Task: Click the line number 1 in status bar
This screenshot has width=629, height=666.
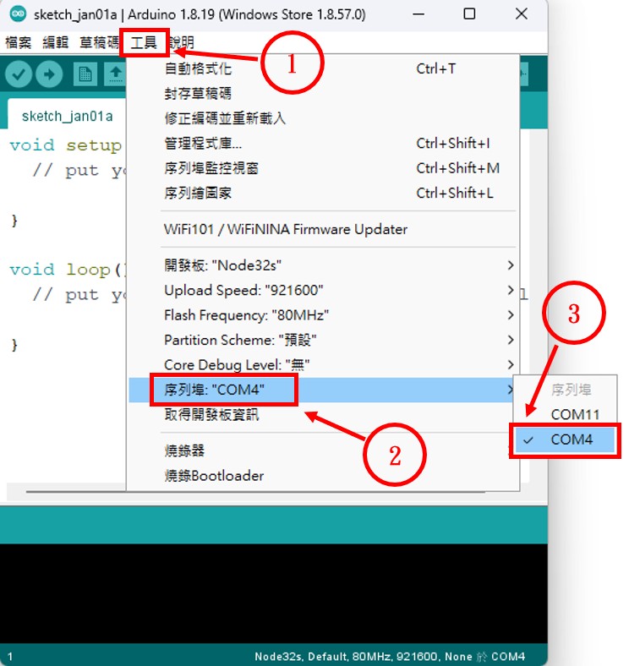Action: 10,657
